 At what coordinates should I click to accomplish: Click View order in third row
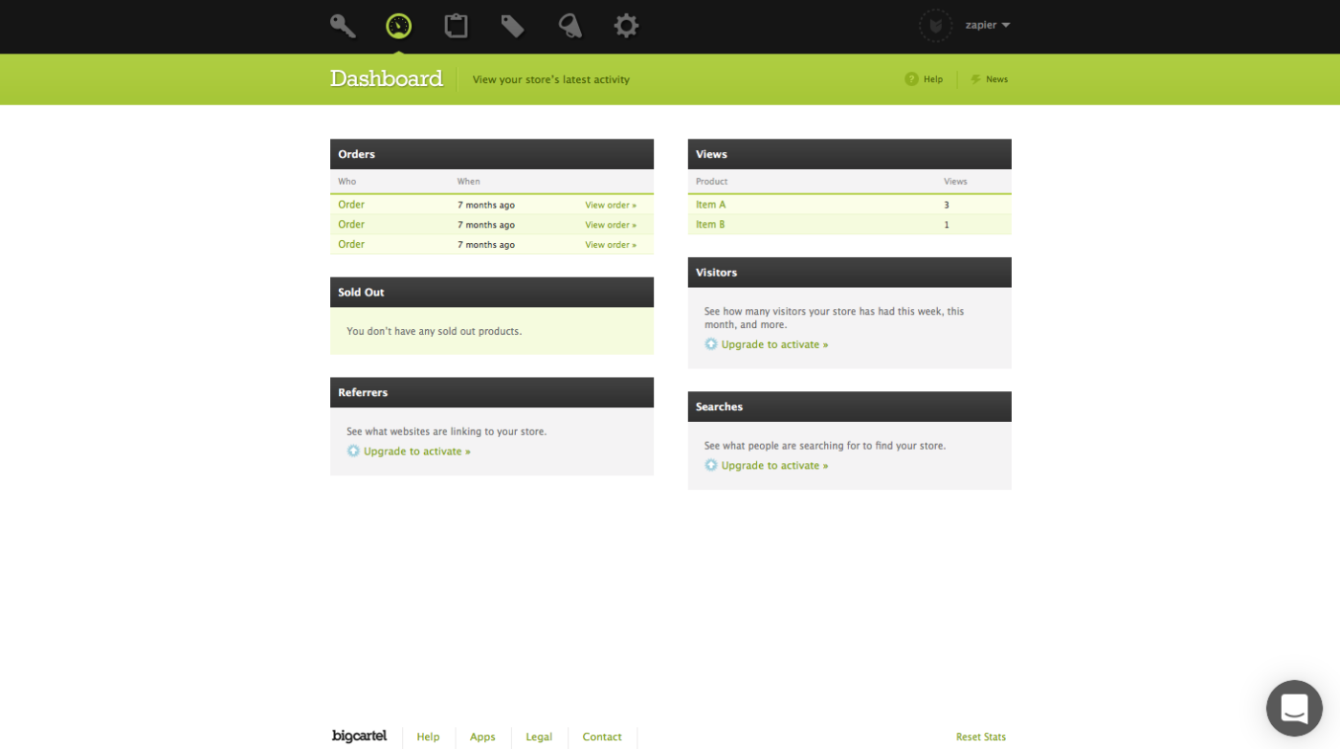pos(611,245)
